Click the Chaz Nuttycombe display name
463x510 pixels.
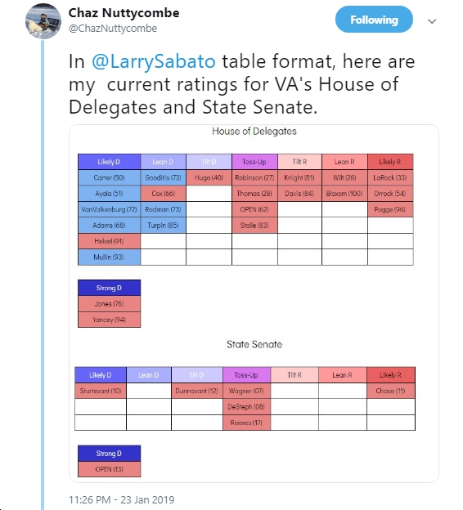(124, 13)
